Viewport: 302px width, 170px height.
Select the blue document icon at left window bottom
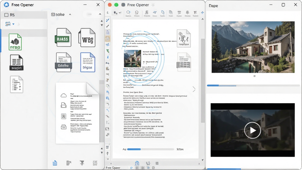click(55, 163)
